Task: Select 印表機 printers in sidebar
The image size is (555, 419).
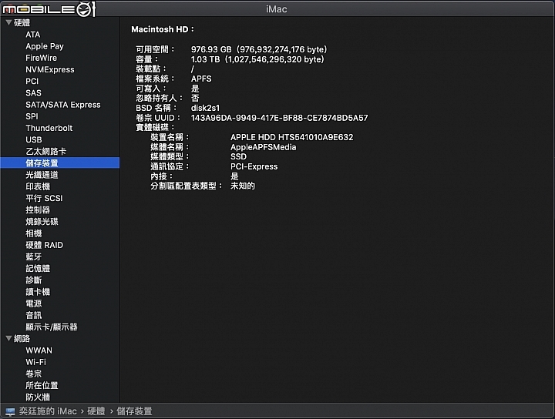Action: tap(38, 186)
